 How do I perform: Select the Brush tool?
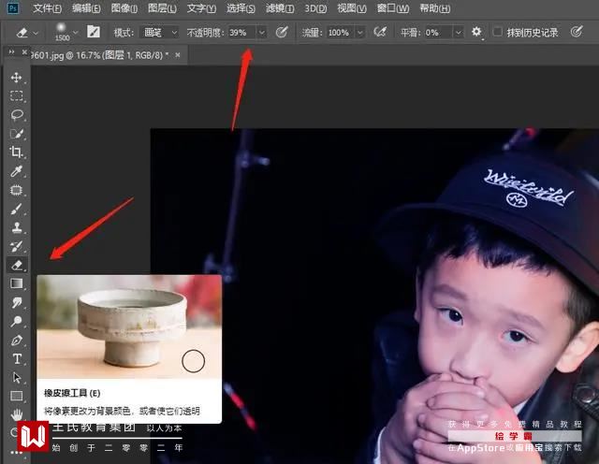point(16,209)
